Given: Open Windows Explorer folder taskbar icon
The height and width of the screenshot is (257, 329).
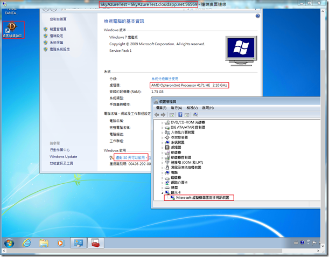Looking at the screenshot, I should [44, 243].
